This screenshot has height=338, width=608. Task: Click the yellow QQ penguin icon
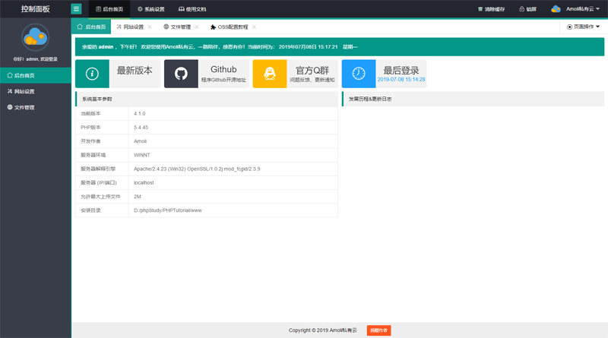[270, 74]
